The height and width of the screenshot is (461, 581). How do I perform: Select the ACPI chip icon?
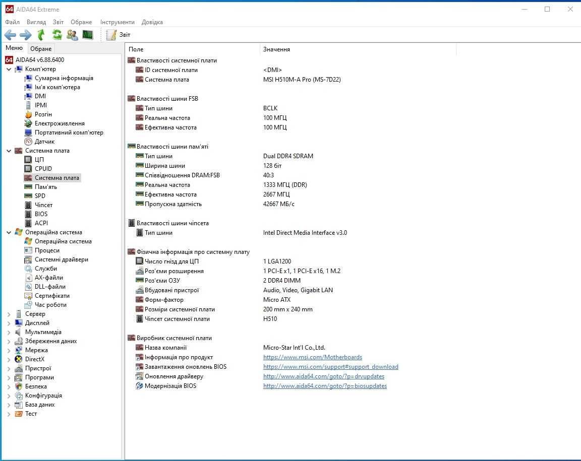[28, 223]
